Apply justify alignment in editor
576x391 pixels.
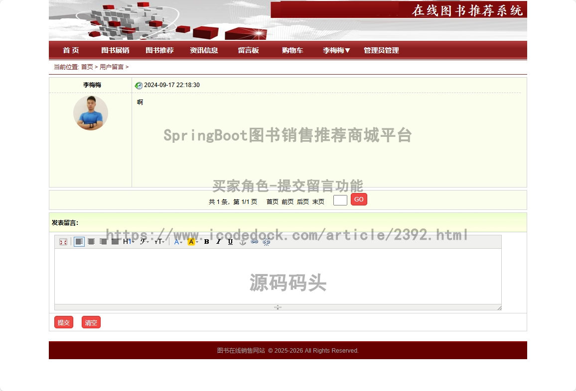click(115, 242)
